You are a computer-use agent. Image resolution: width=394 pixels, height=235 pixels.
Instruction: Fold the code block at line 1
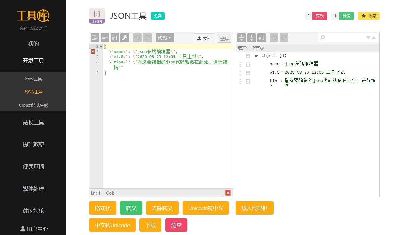101,46
